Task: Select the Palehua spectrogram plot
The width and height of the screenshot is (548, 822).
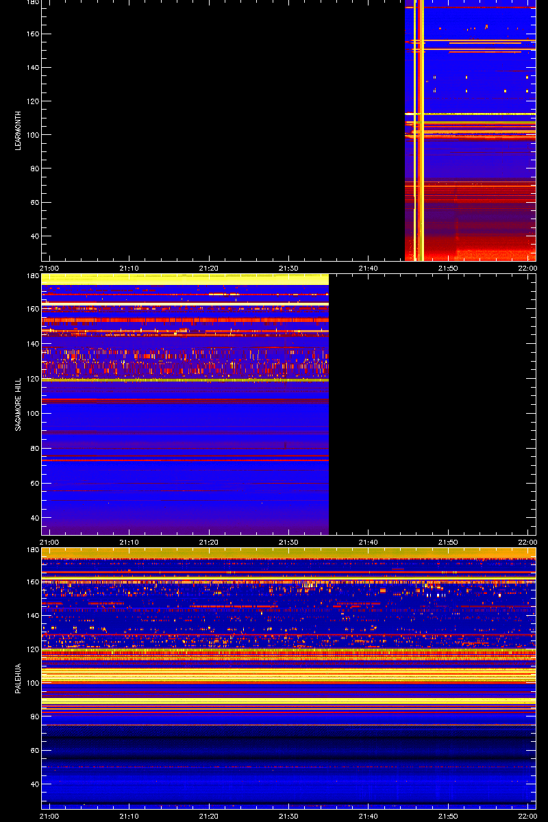Action: coord(288,678)
